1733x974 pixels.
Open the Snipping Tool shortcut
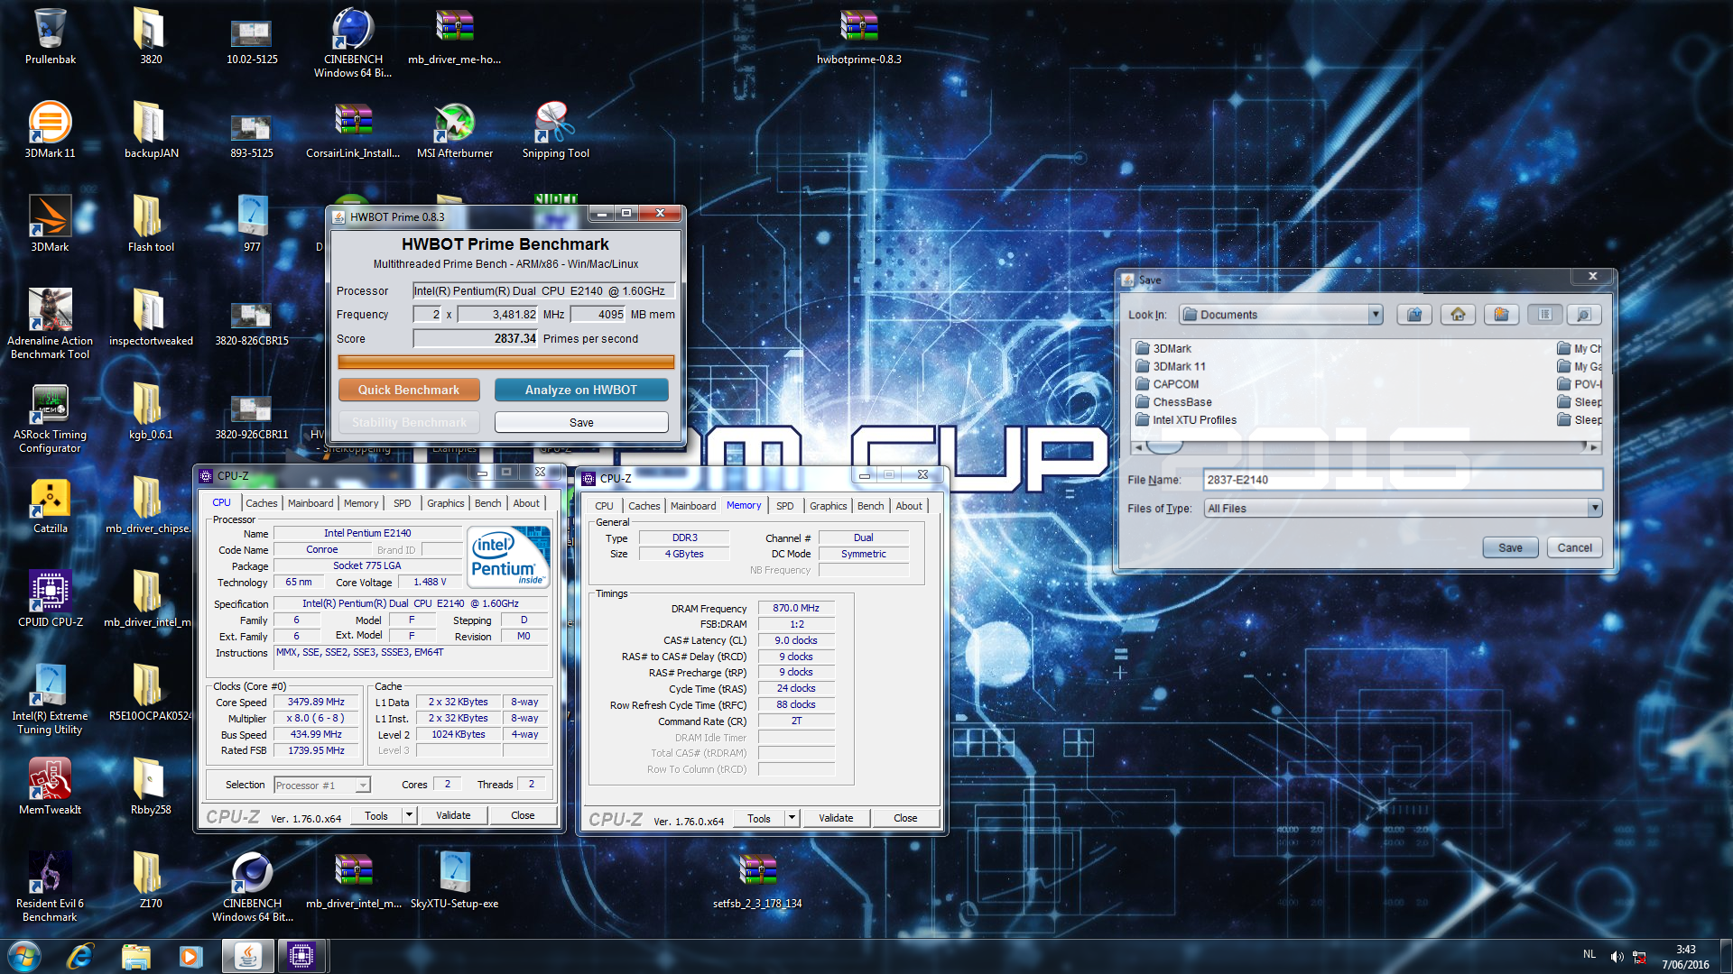coord(556,130)
